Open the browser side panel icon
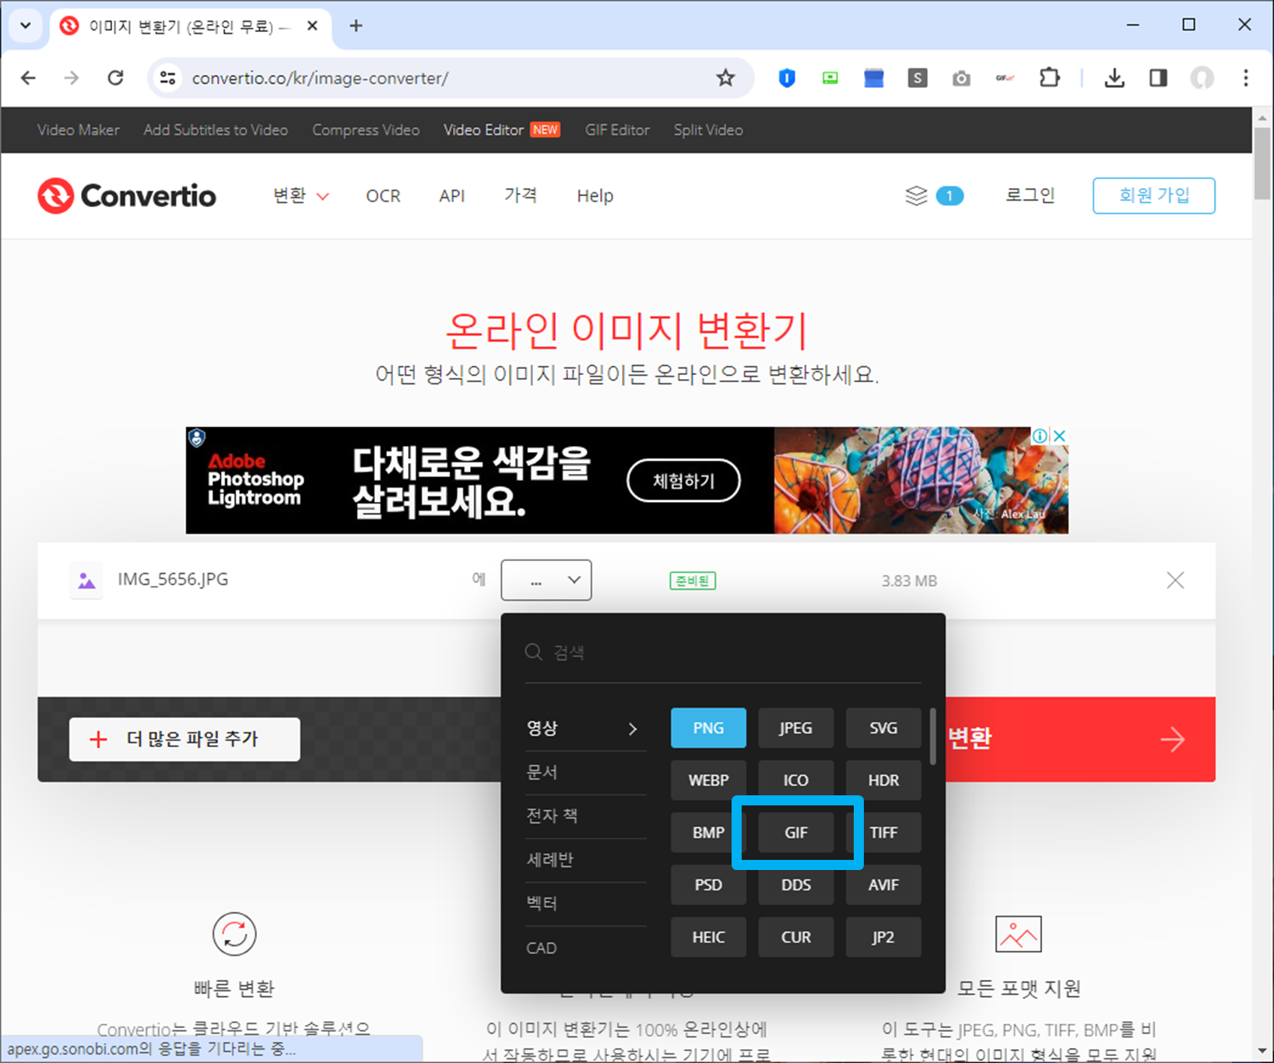 [1158, 78]
